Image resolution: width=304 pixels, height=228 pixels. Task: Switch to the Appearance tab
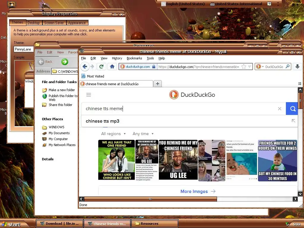coord(77,23)
